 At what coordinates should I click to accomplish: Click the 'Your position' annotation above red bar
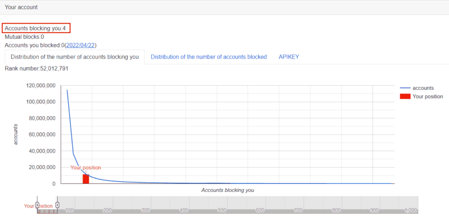click(86, 168)
